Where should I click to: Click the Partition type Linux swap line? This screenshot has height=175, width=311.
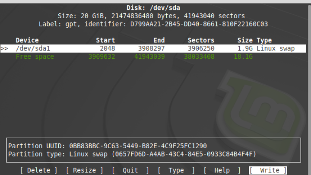coord(132,154)
